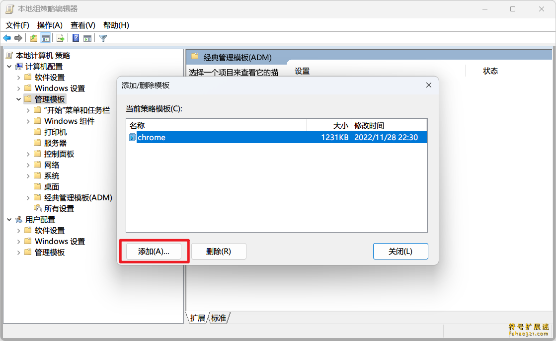
Task: Expand the Windows 组件 folder
Action: pyautogui.click(x=28, y=121)
